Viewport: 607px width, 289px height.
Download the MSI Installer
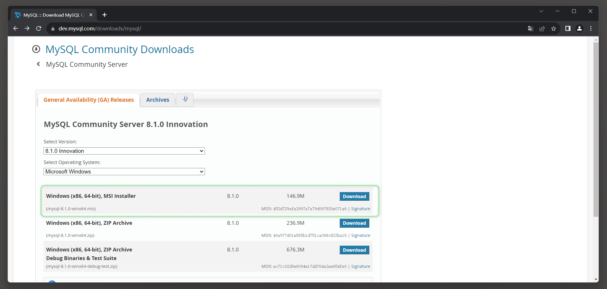tap(354, 196)
